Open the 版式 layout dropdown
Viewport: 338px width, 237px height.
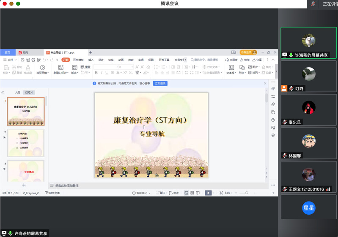75,73
